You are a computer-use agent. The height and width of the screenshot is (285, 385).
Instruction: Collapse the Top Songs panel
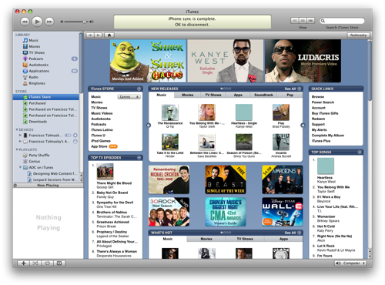[x=360, y=153]
